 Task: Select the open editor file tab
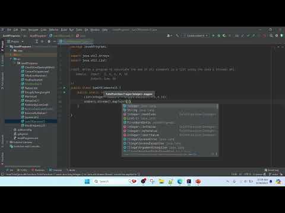(76, 41)
